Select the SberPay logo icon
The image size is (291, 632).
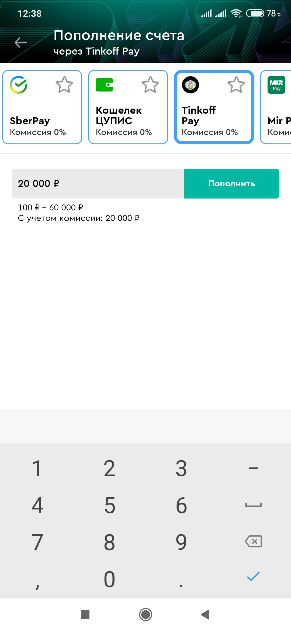pyautogui.click(x=19, y=85)
